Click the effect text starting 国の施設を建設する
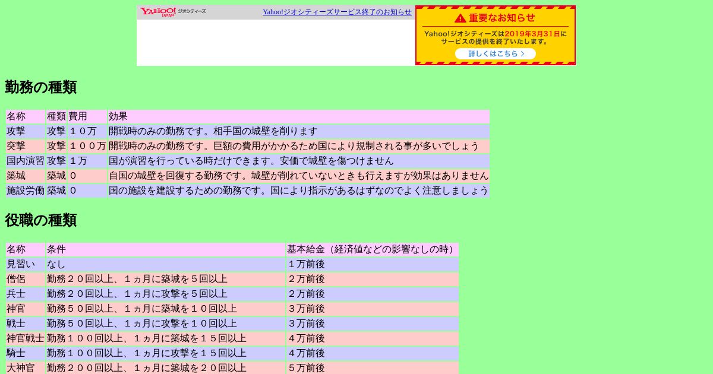The height and width of the screenshot is (374, 713). (298, 191)
